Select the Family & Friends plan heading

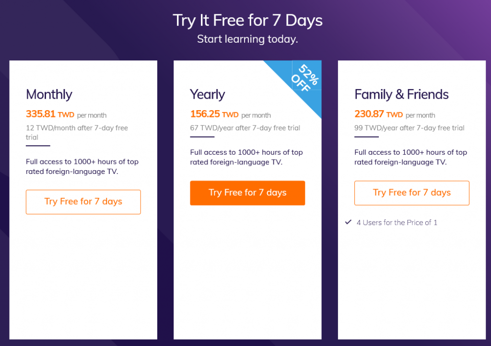click(401, 94)
